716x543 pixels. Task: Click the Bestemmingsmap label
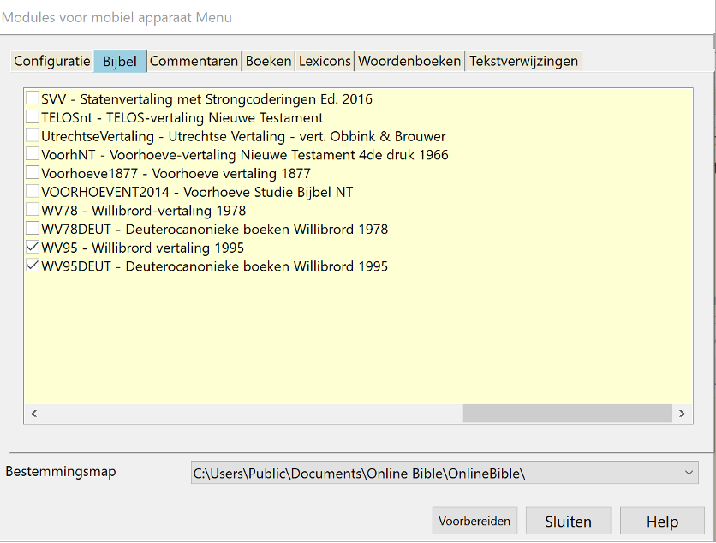click(61, 471)
